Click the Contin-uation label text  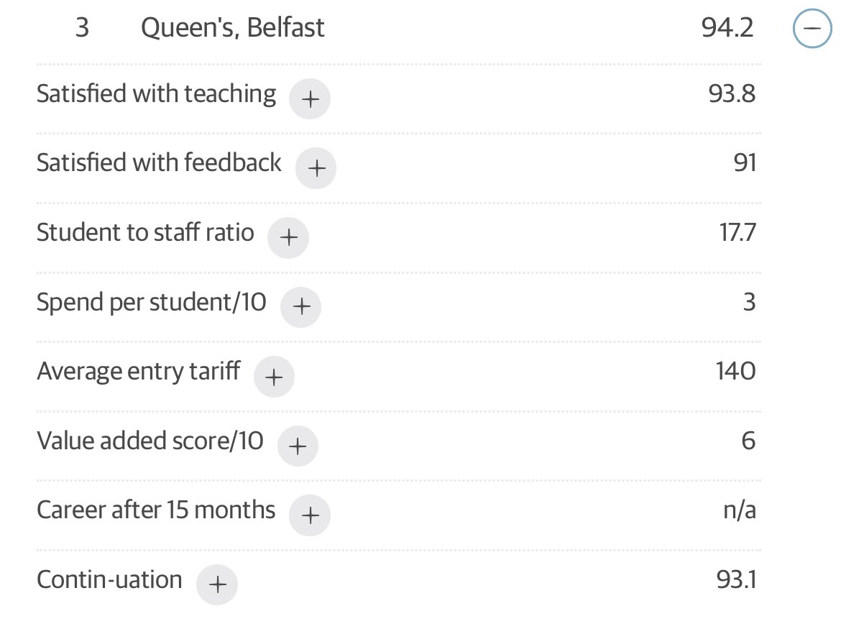(109, 580)
